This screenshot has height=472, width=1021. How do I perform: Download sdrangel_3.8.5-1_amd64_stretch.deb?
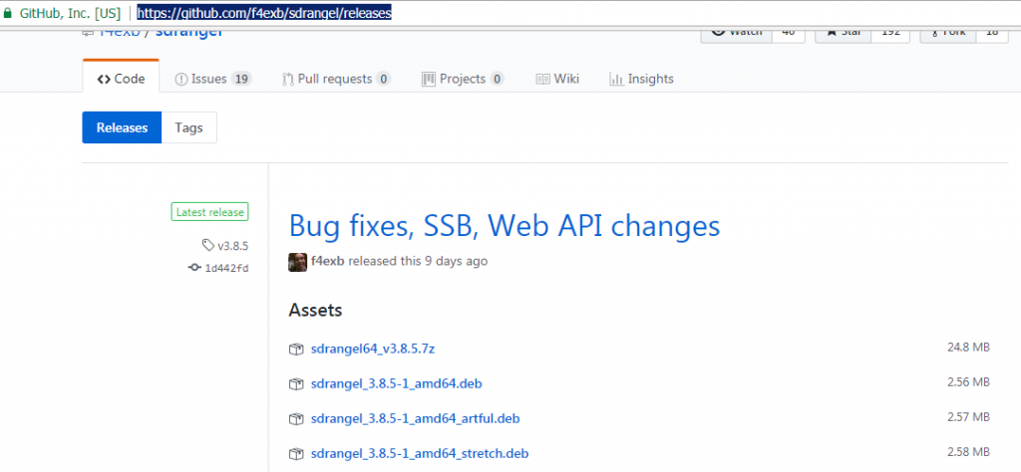point(419,453)
